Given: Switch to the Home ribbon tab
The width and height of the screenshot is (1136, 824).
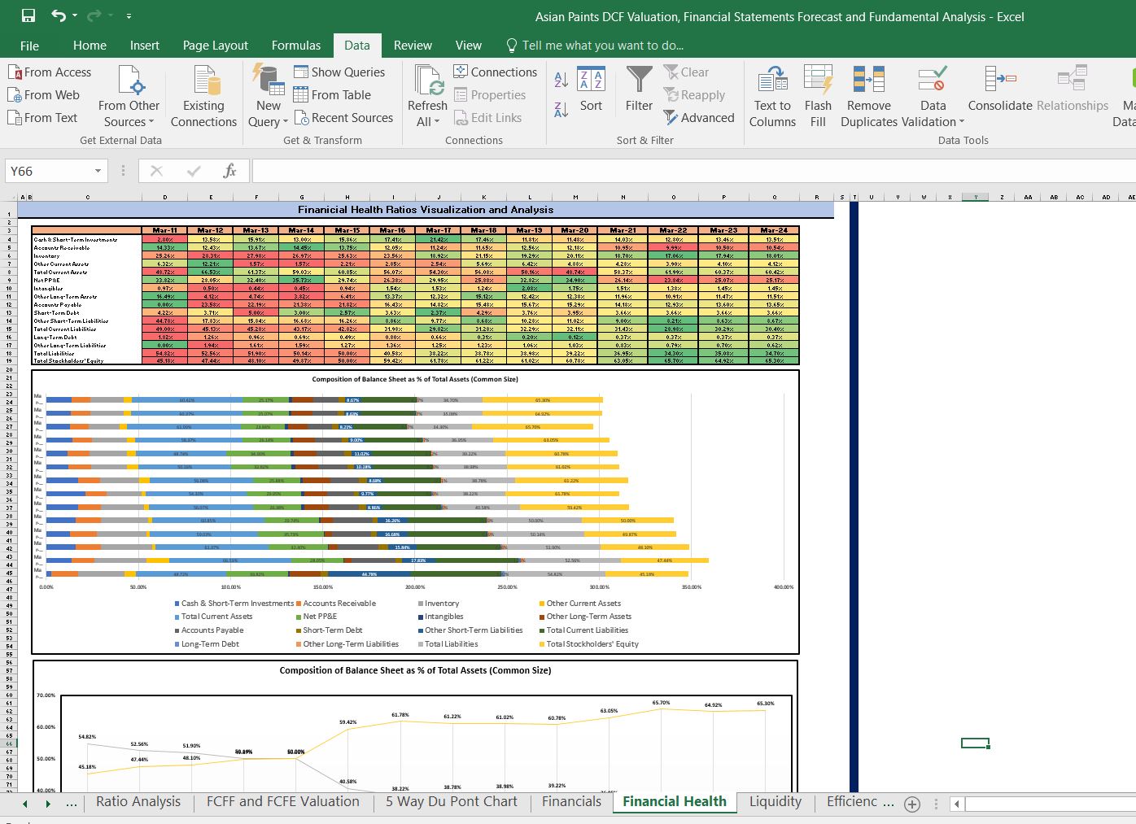Looking at the screenshot, I should tap(90, 46).
